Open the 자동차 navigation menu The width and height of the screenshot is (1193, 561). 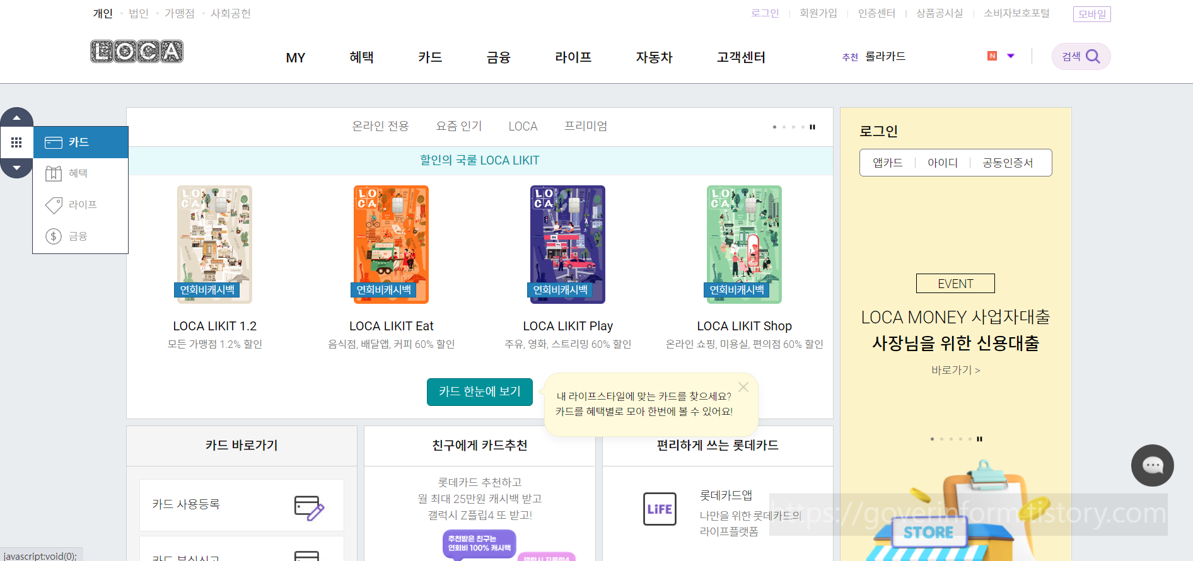(654, 57)
